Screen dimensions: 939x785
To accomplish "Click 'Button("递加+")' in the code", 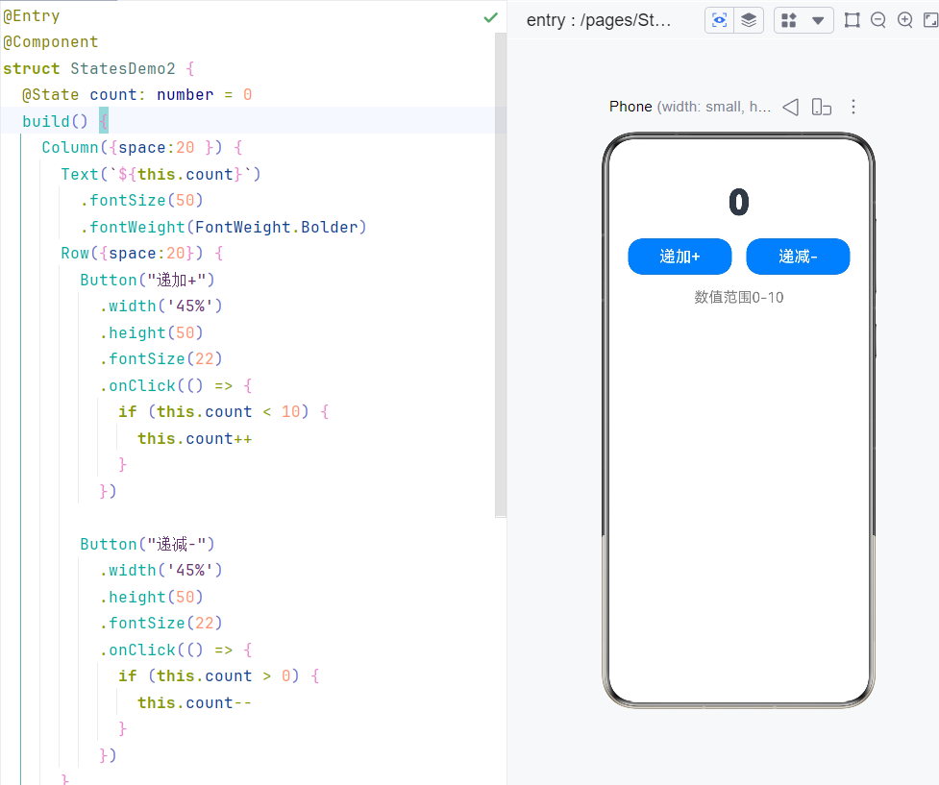I will click(x=147, y=280).
